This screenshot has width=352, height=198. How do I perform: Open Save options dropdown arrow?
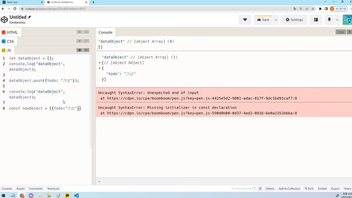point(276,20)
